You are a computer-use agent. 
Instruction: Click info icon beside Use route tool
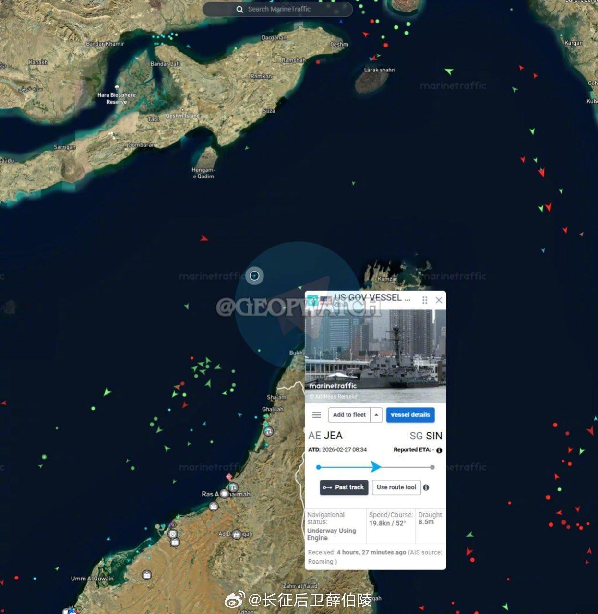point(426,487)
